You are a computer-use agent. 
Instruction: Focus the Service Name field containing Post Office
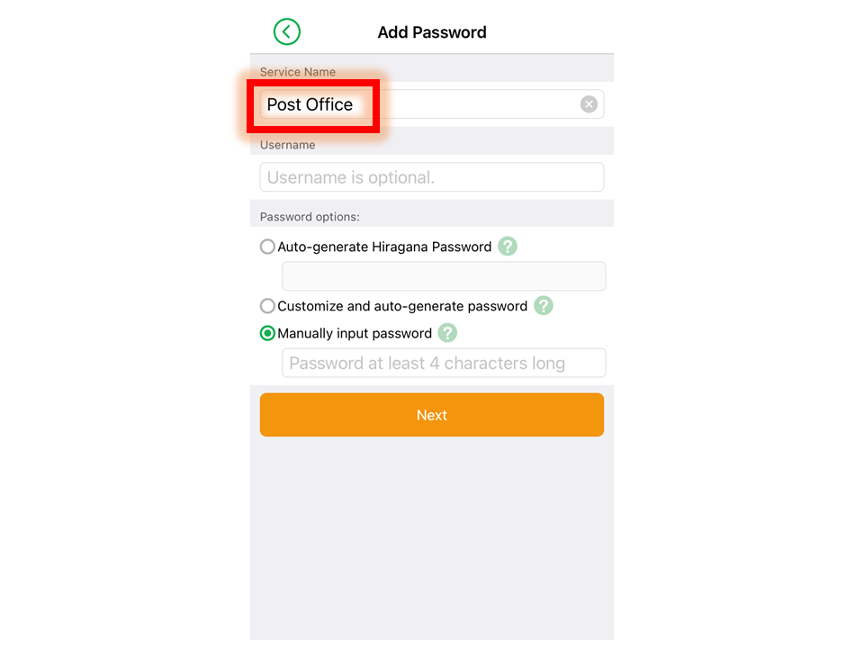click(431, 104)
